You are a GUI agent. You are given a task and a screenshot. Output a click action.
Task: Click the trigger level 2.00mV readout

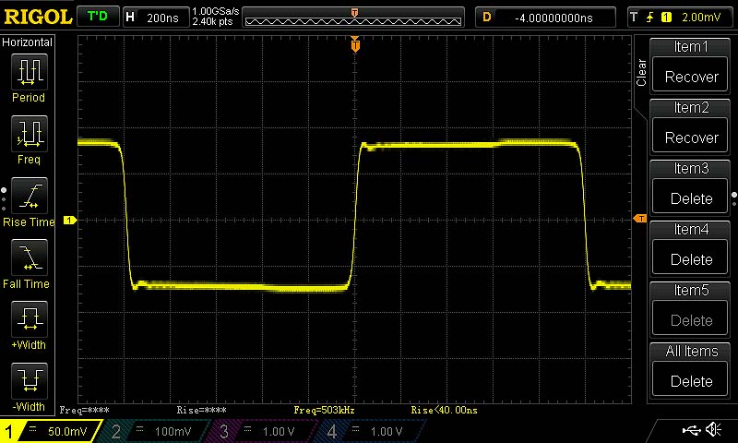(x=701, y=18)
